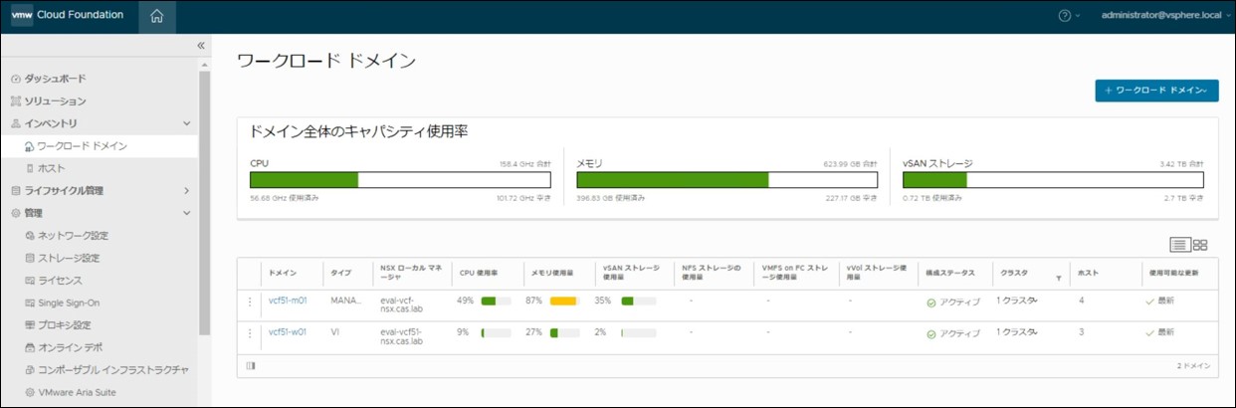Click the vmw Cloud Foundation logo

coord(67,16)
